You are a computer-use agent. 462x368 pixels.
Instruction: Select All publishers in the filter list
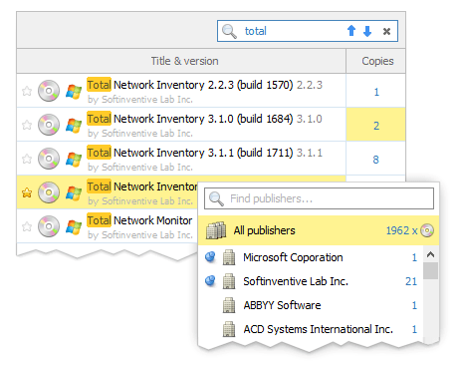pos(319,230)
